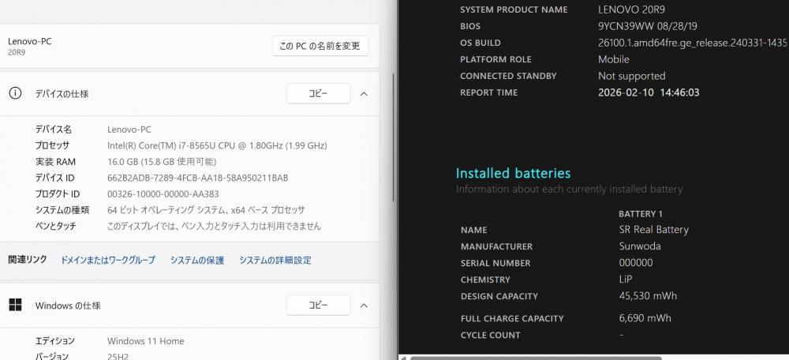Viewport: 789px width, 360px height.
Task: Select the device ID value 662B2ADB-7289-4FCB-AA18-58A950211BAB
Action: 198,178
